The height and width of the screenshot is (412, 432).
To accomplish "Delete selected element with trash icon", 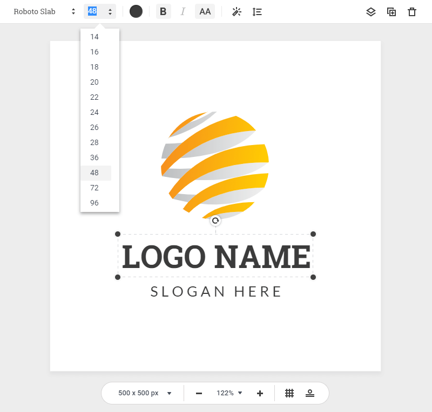I will [412, 12].
